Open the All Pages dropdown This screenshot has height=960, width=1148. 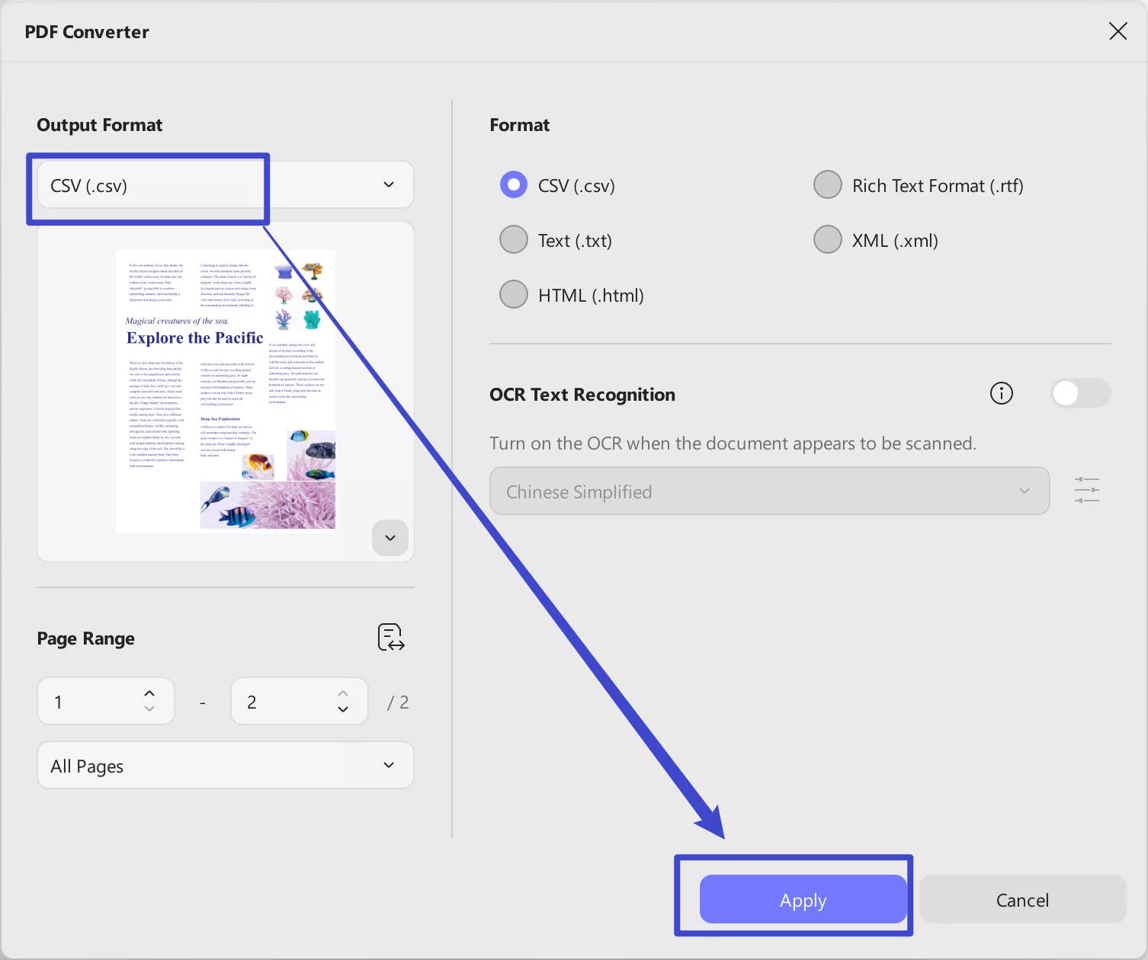point(226,766)
